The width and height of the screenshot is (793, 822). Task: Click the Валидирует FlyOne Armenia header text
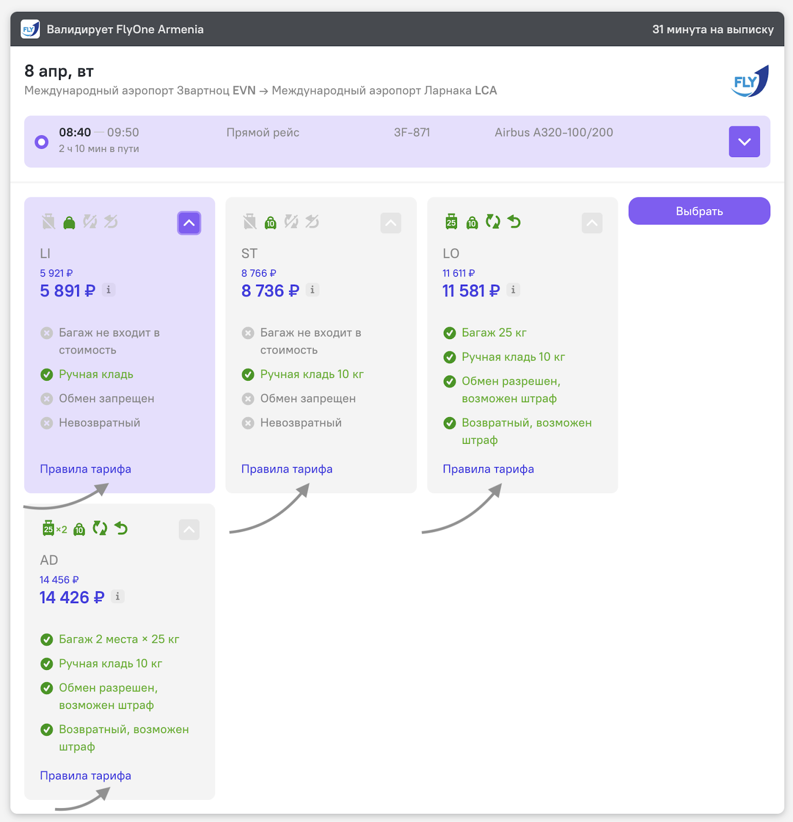pos(125,29)
